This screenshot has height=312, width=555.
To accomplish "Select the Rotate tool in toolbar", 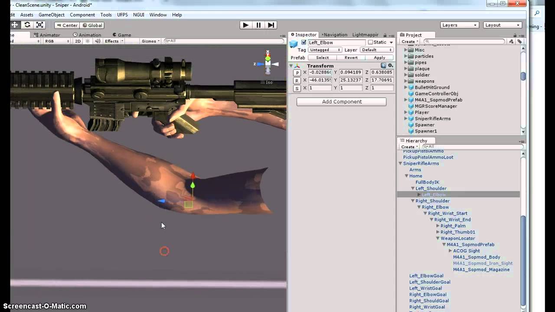I will 27,25.
